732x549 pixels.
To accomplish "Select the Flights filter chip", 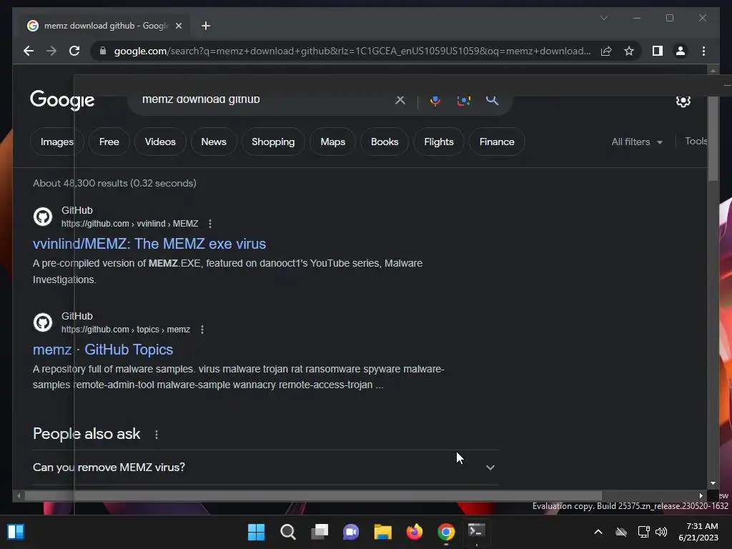I will [x=438, y=142].
